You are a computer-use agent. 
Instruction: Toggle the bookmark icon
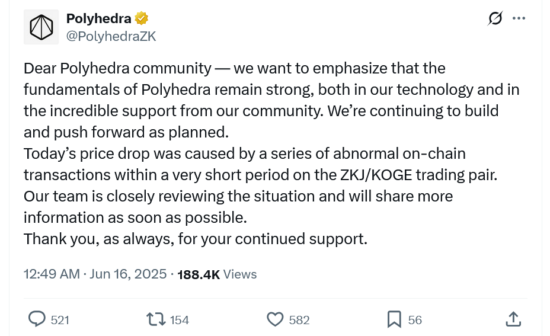(394, 319)
